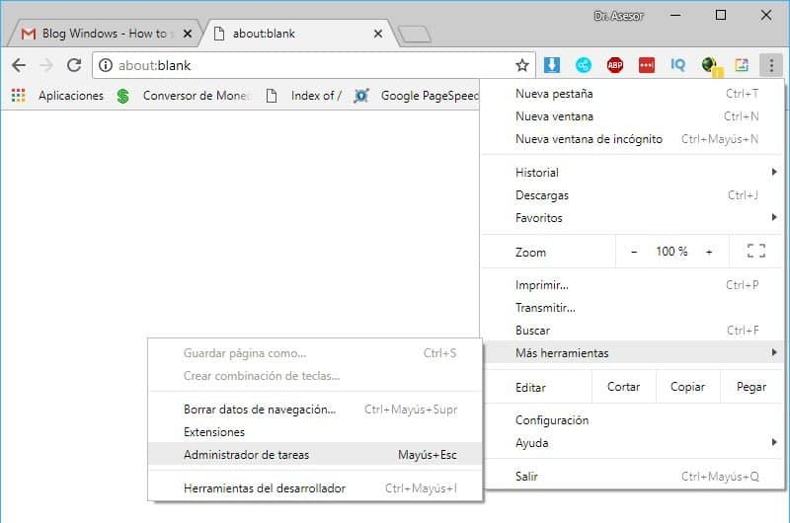790x523 pixels.
Task: Bookmark this page with the star icon
Action: pyautogui.click(x=522, y=65)
